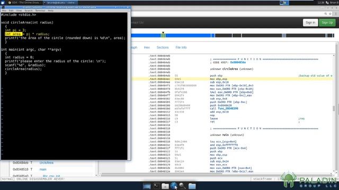Click the 'mov DWORD PTR [ebp-0x10],0x3' instruction
Viewport: 339px width, 190px height.
point(231,85)
